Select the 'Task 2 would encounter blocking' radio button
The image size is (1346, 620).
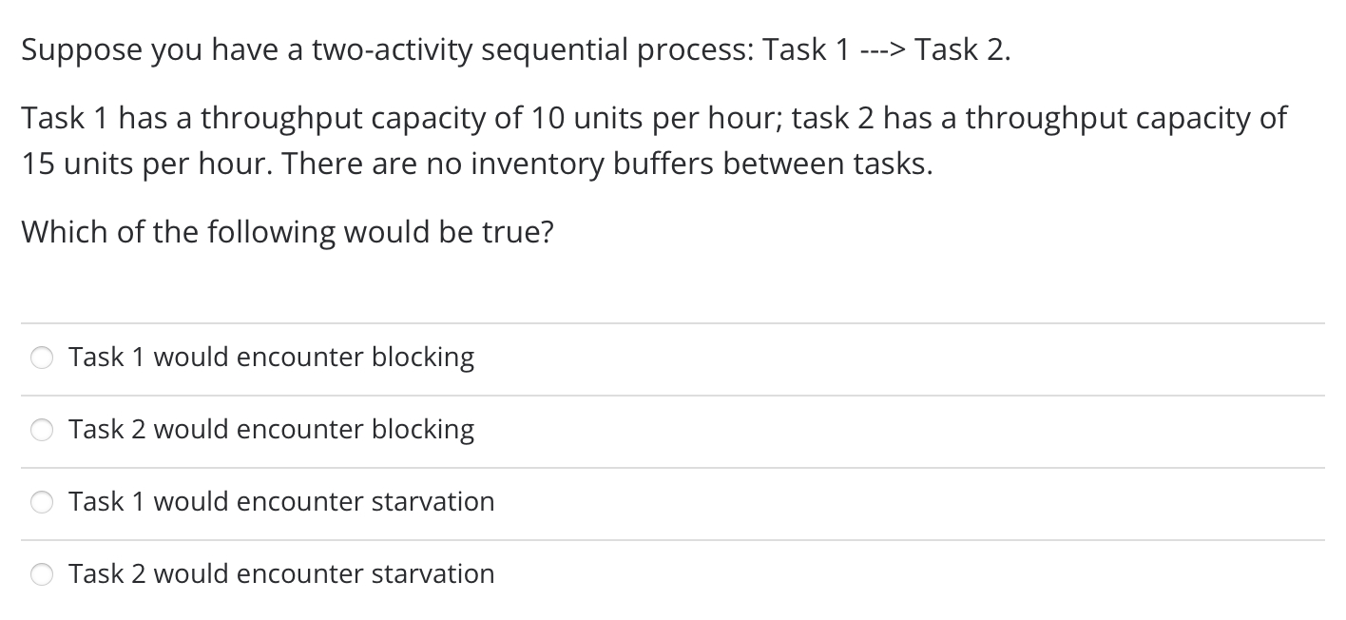(42, 430)
